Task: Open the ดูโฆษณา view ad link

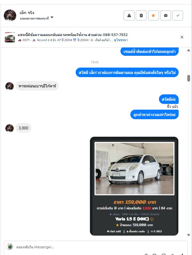Action: click(121, 40)
